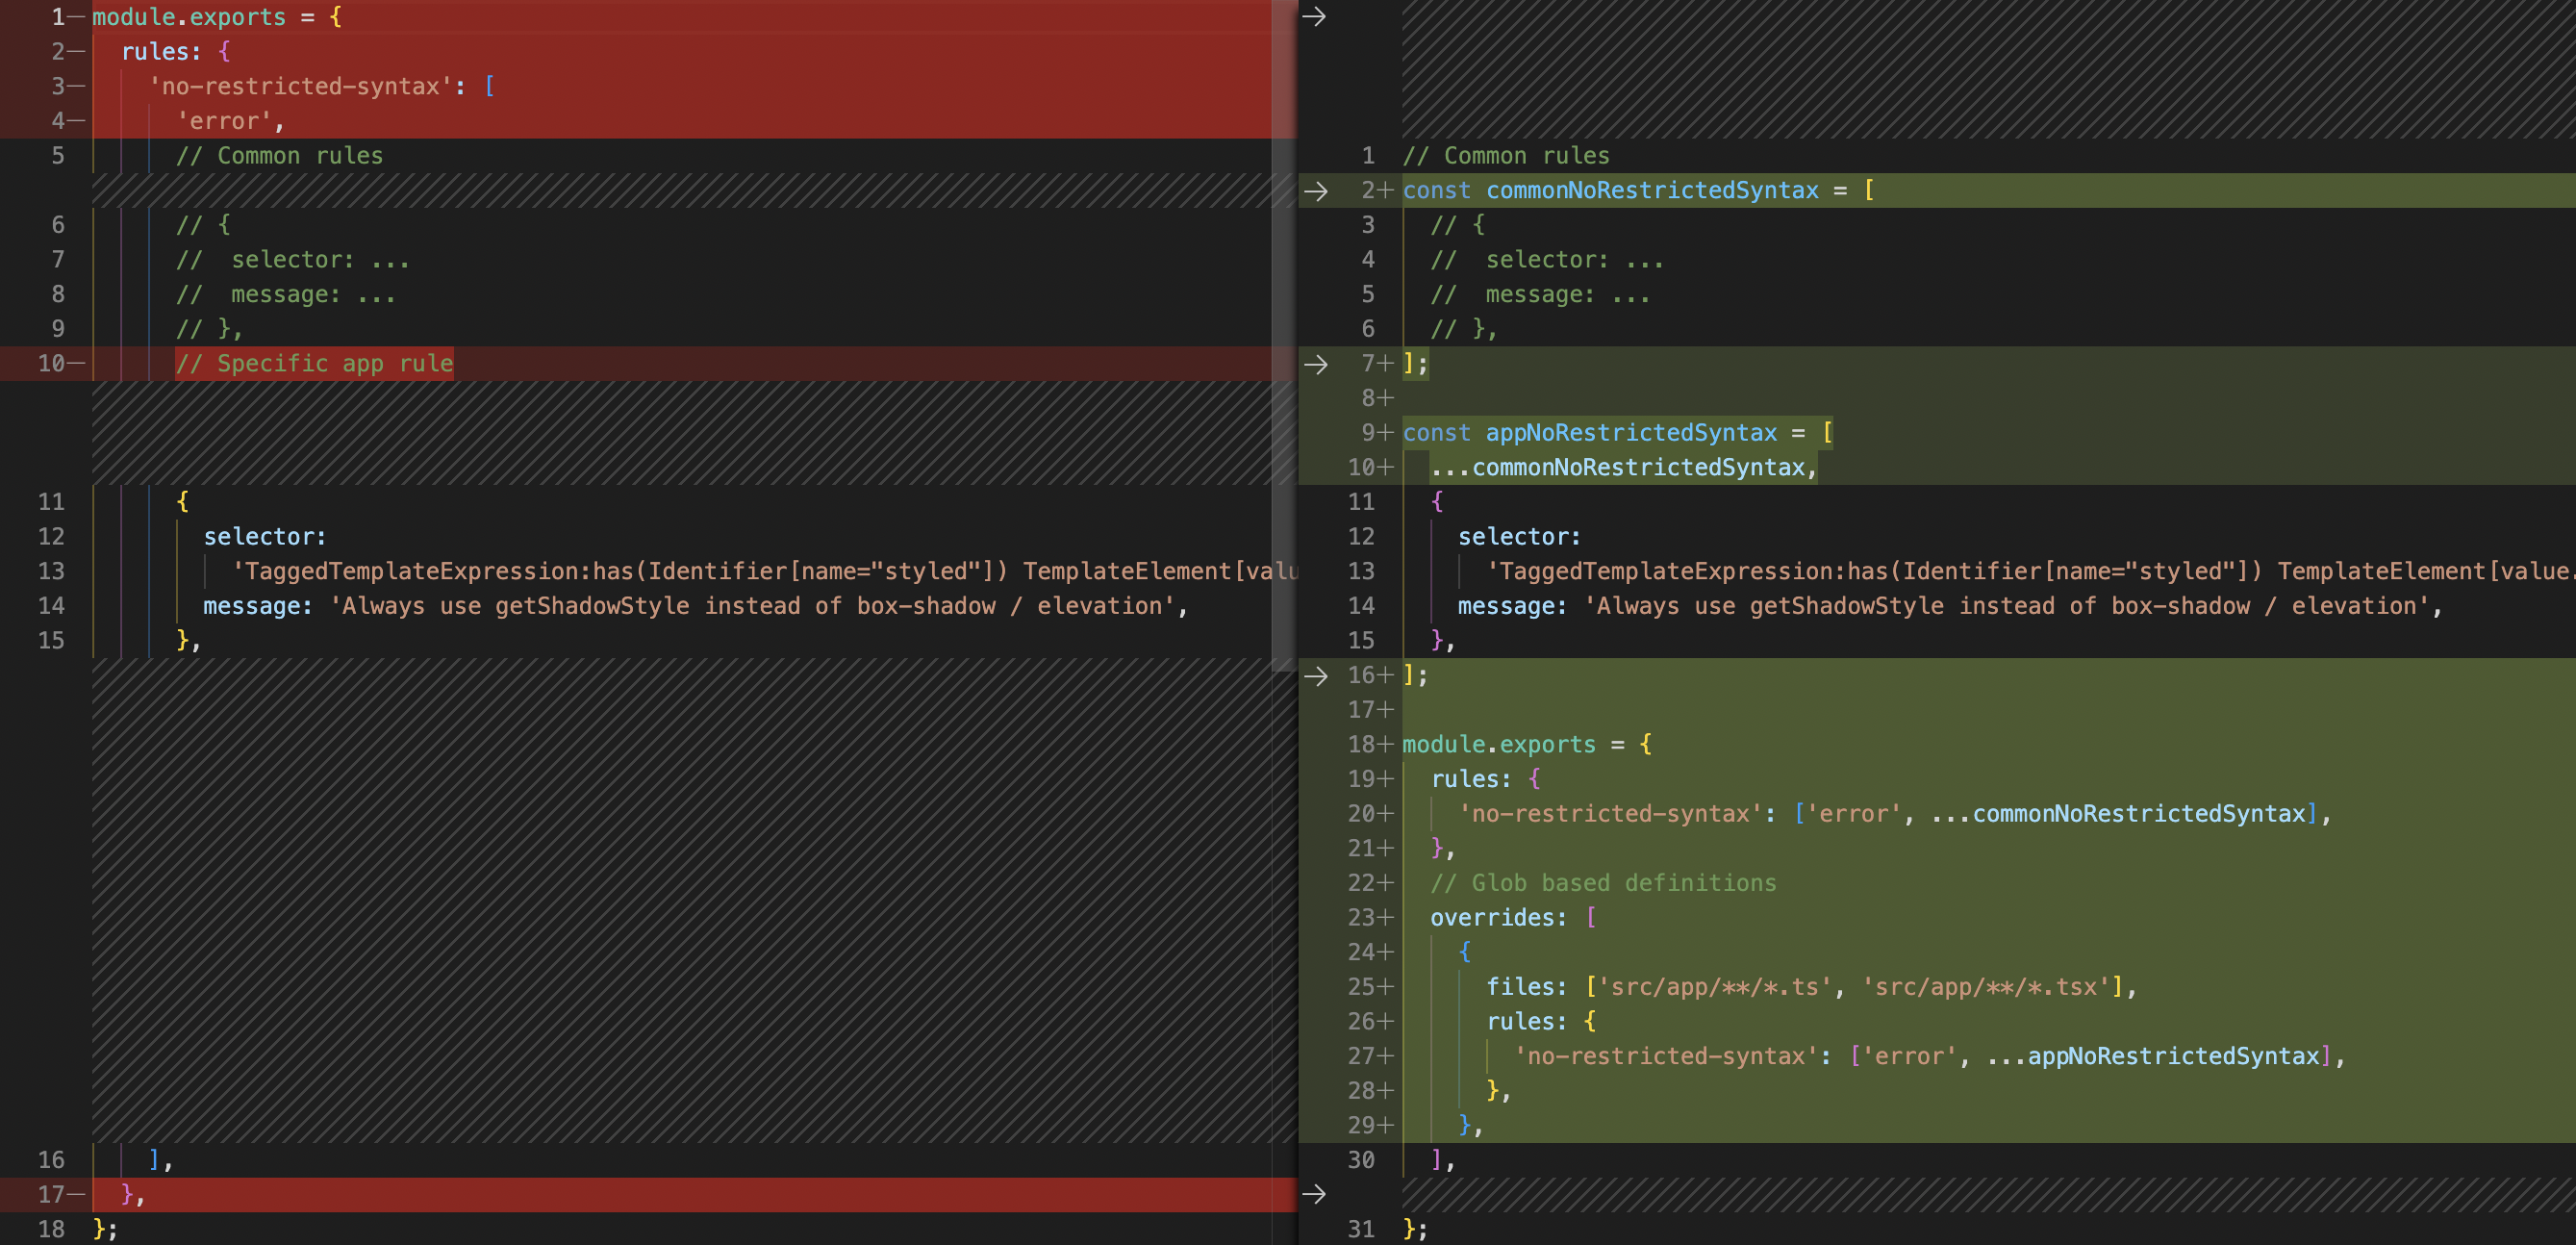Click line number 10 in left pane gutter
The width and height of the screenshot is (2576, 1245).
(51, 364)
